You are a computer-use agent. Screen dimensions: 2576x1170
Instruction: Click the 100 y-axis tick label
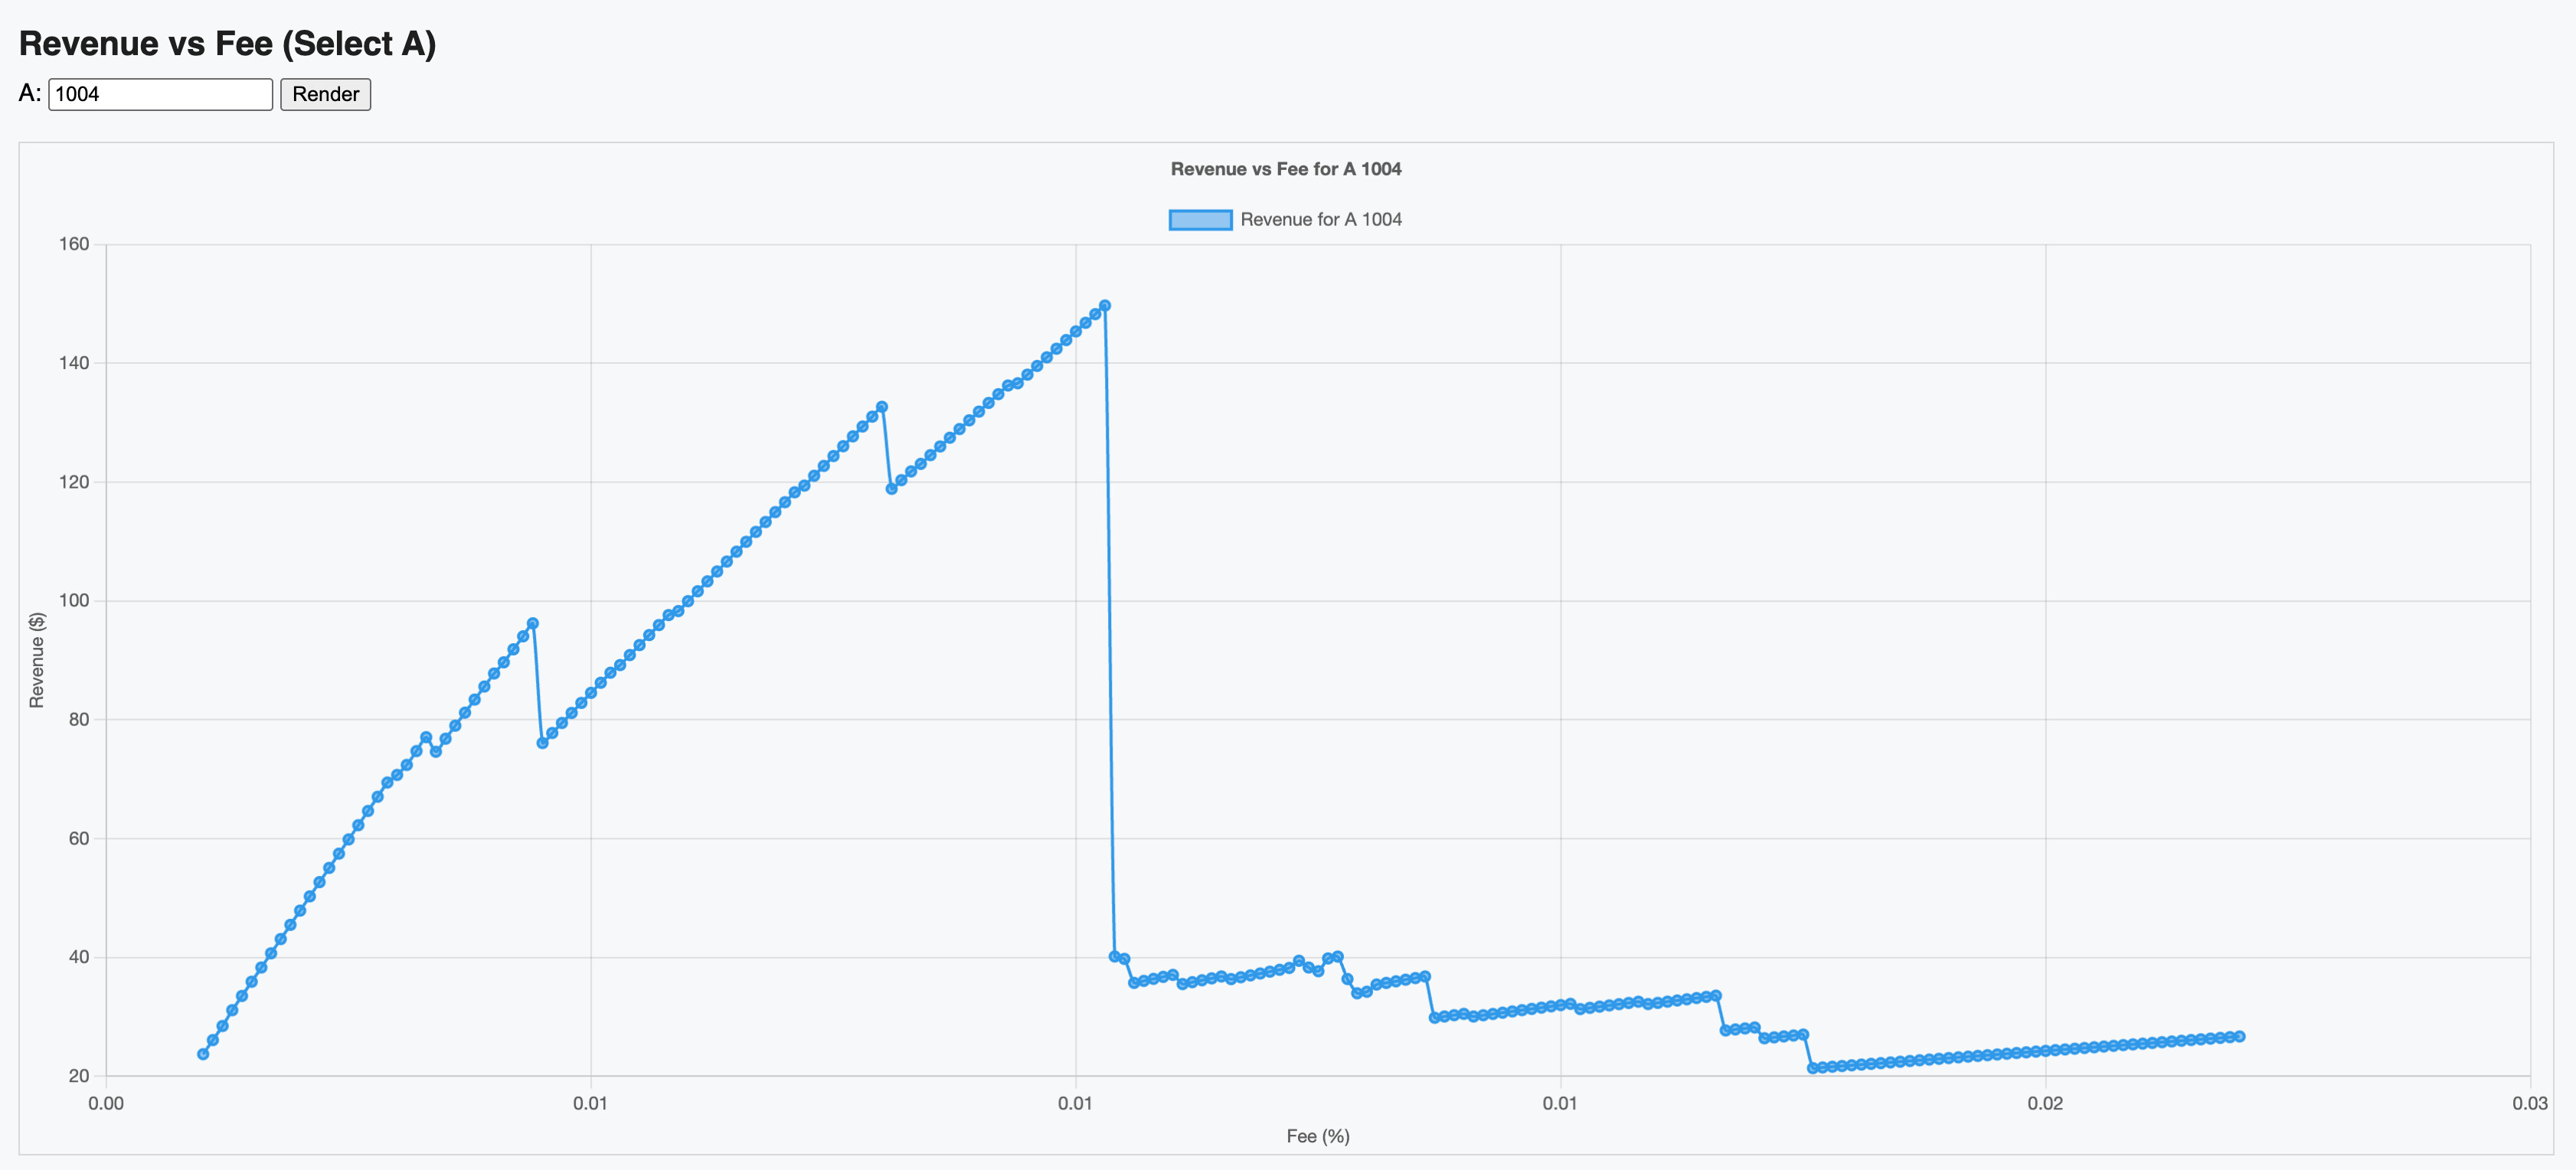74,601
